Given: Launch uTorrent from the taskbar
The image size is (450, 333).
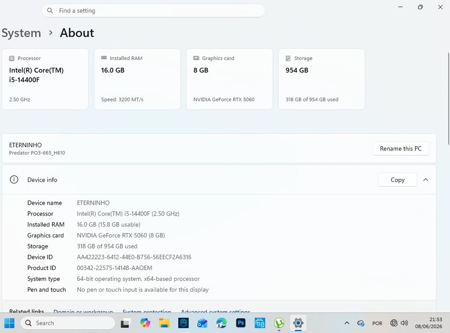Looking at the screenshot, I should (279, 323).
